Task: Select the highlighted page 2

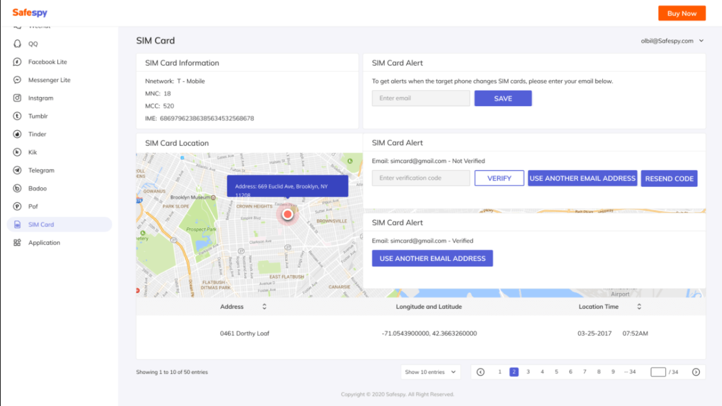Action: click(x=514, y=372)
